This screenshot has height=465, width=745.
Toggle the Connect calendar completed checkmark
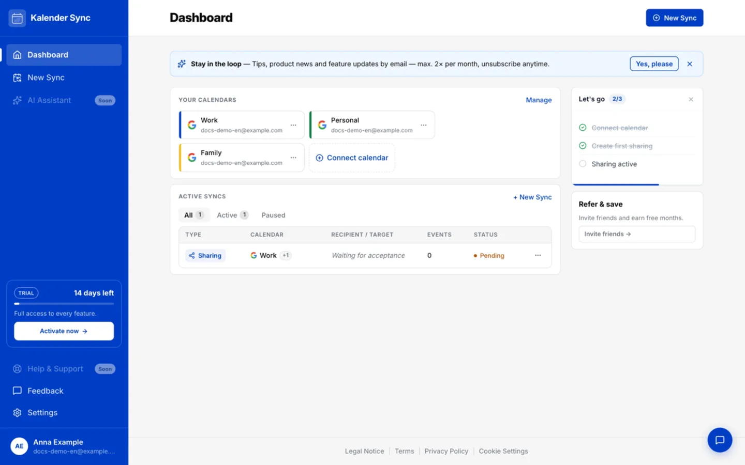coord(583,128)
